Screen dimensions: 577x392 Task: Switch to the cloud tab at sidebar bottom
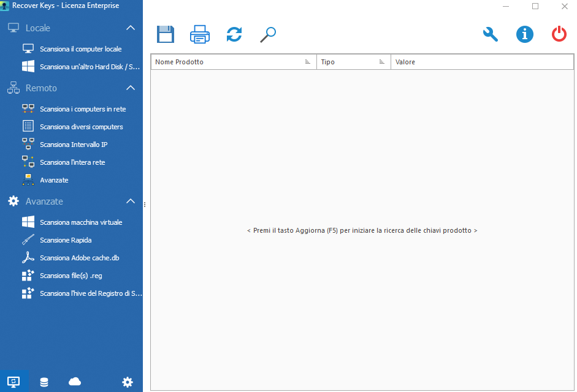(75, 382)
